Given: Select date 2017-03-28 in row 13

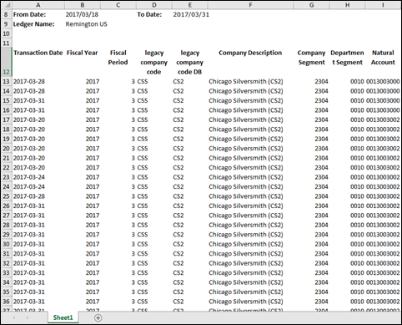Looking at the screenshot, I should point(38,82).
